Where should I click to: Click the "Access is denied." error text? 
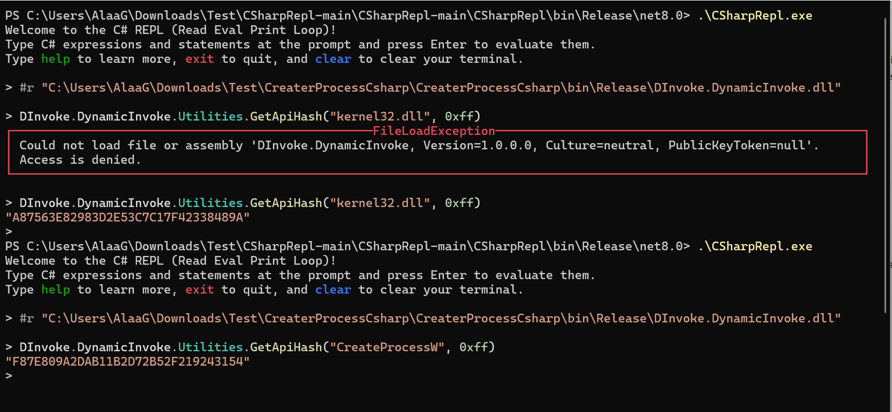pos(80,160)
